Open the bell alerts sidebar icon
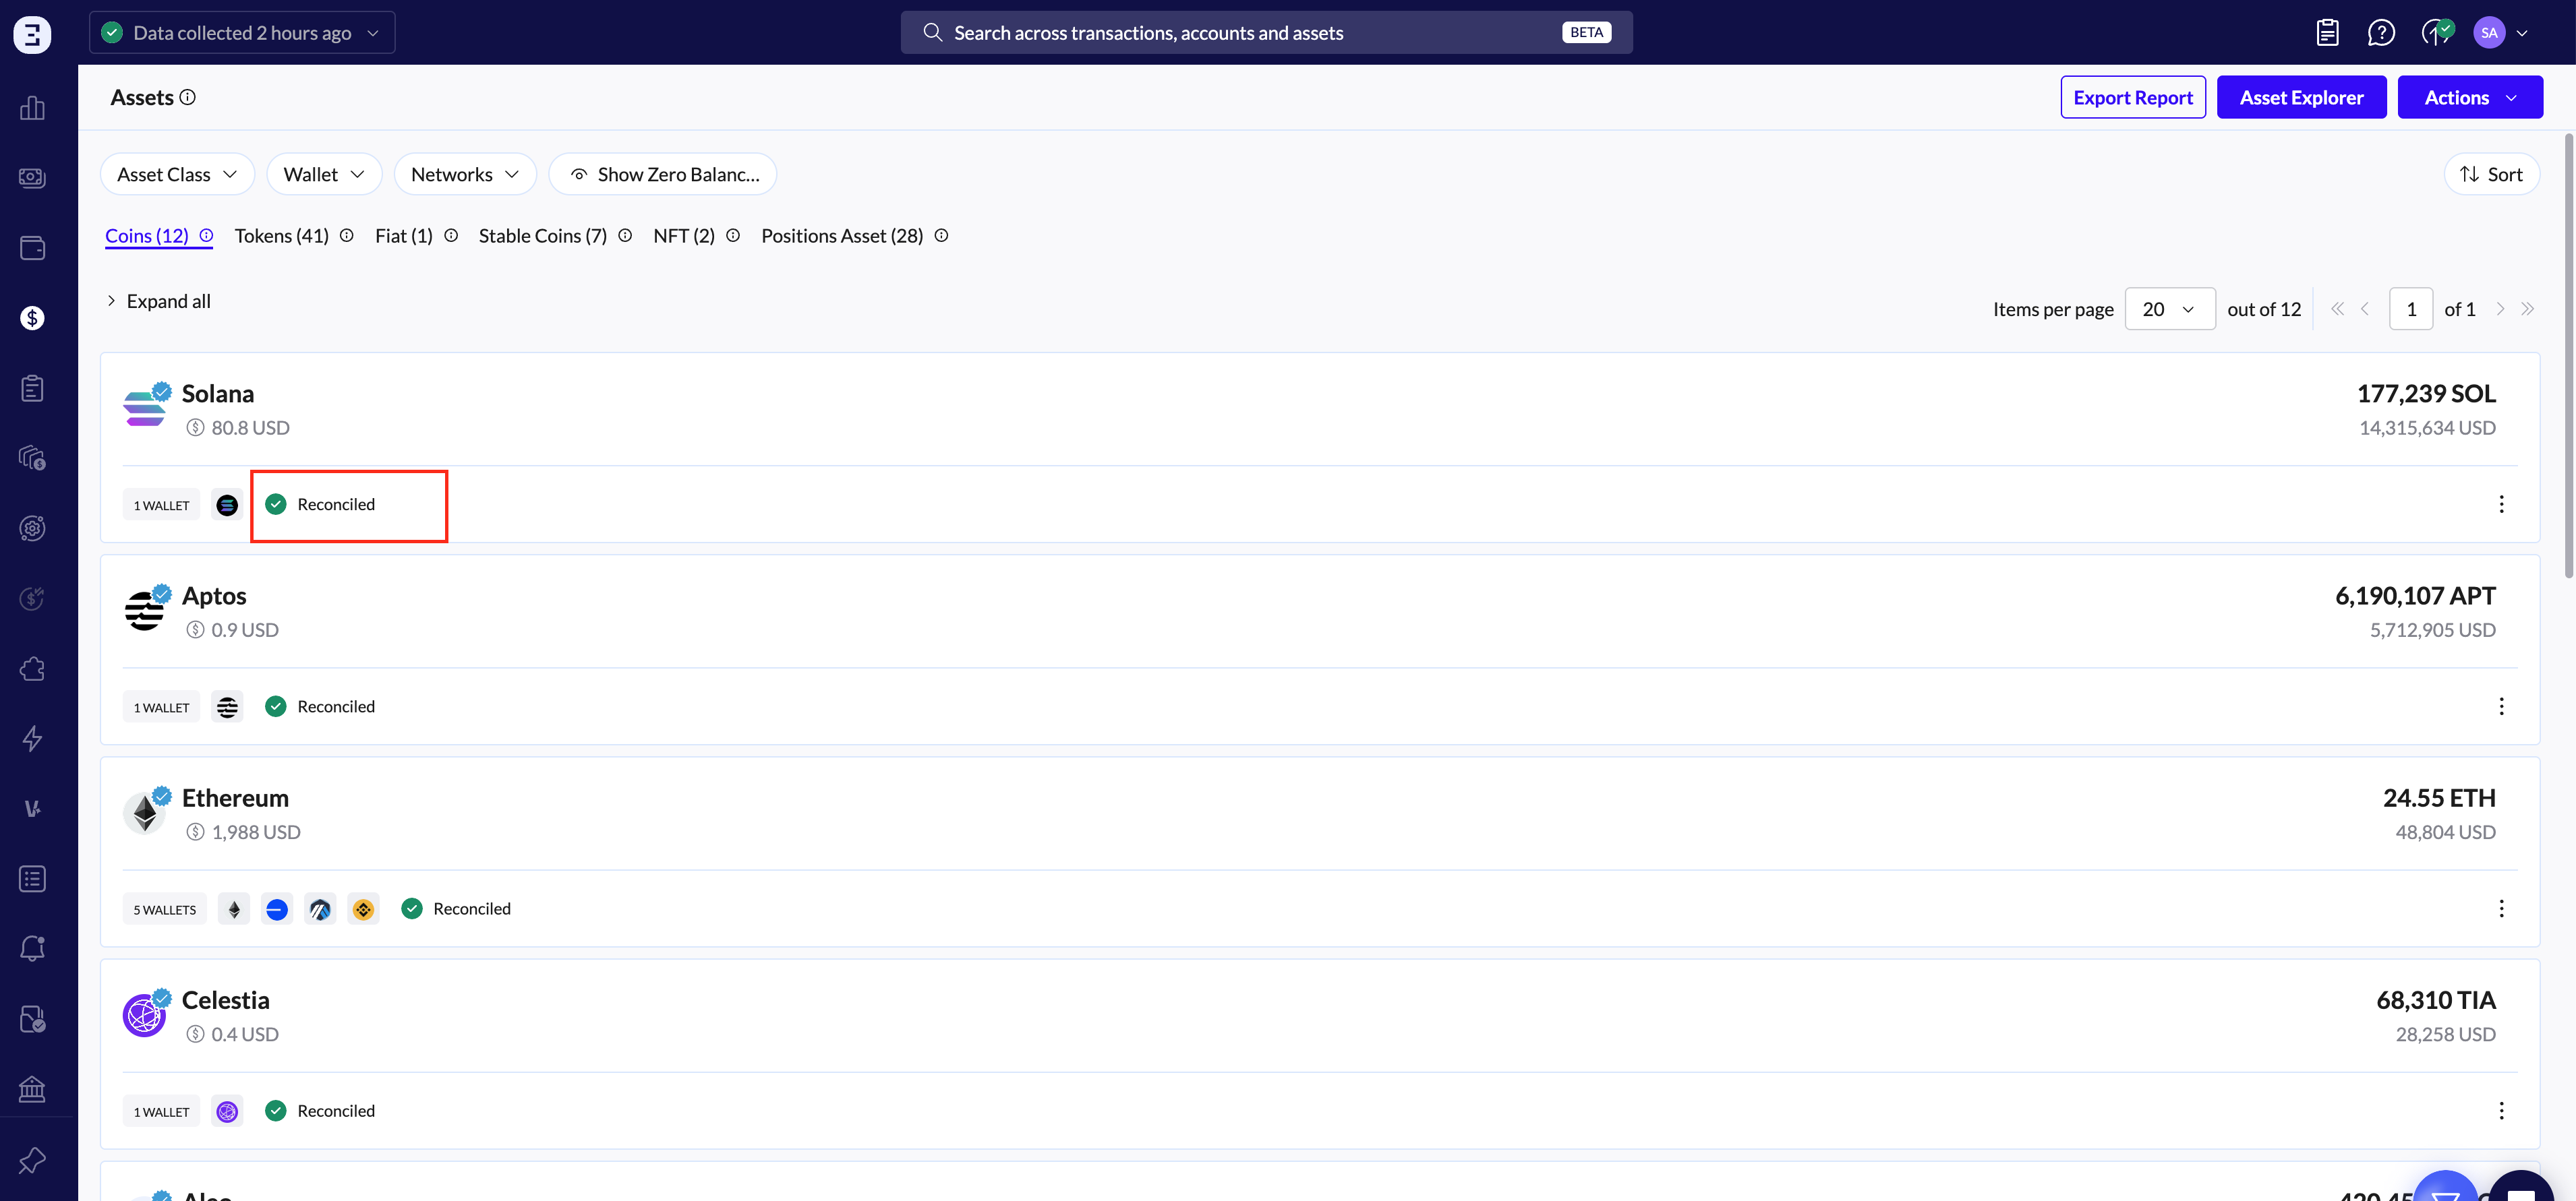The width and height of the screenshot is (2576, 1201). [32, 948]
